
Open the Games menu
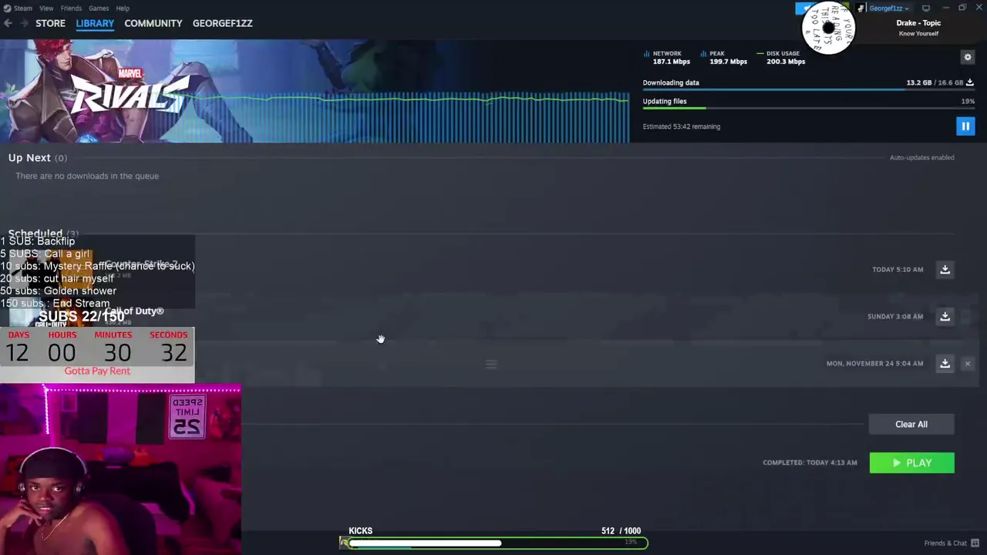point(99,8)
